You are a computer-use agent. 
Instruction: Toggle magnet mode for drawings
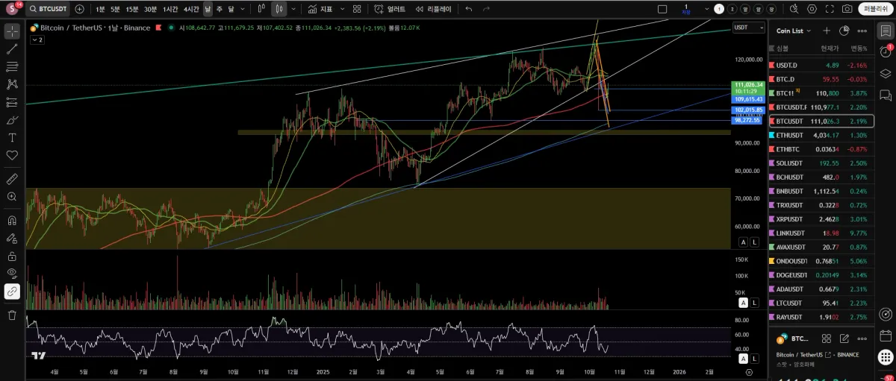click(12, 221)
